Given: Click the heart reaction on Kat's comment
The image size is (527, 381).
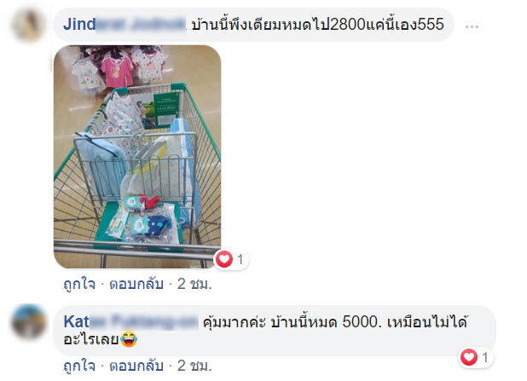Looking at the screenshot, I should click(469, 357).
